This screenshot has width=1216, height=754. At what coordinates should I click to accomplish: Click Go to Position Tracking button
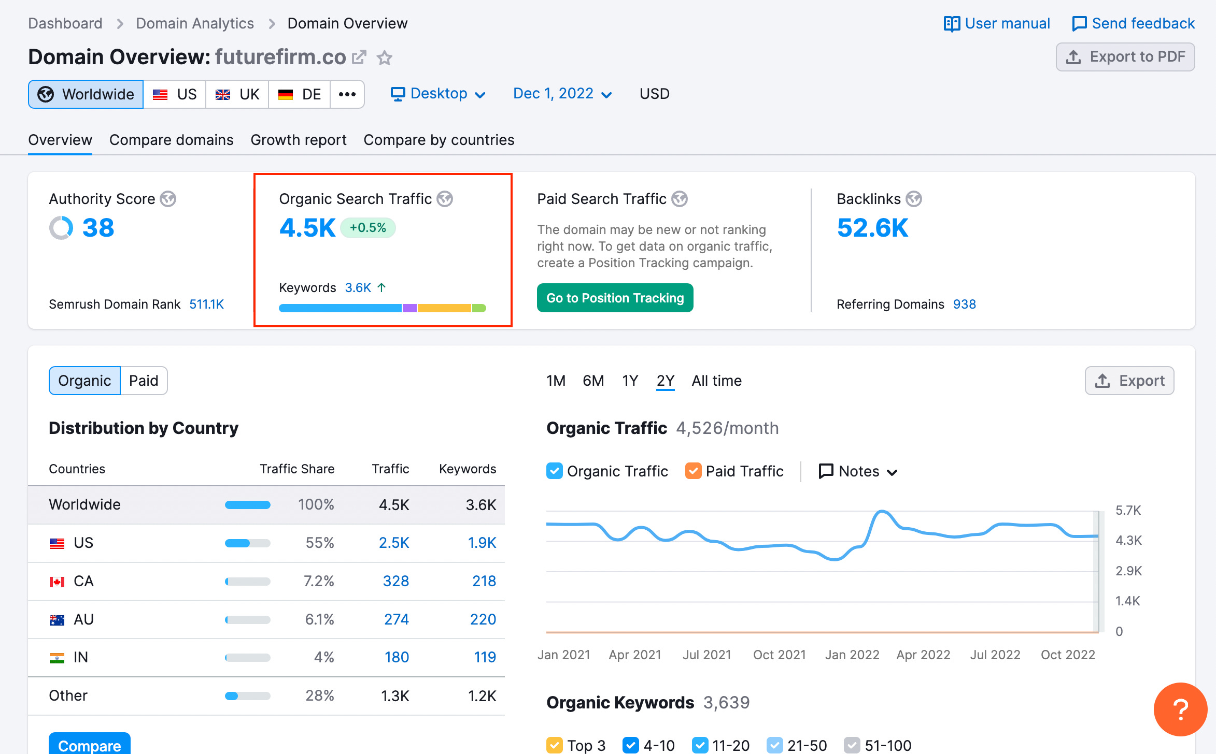(615, 298)
